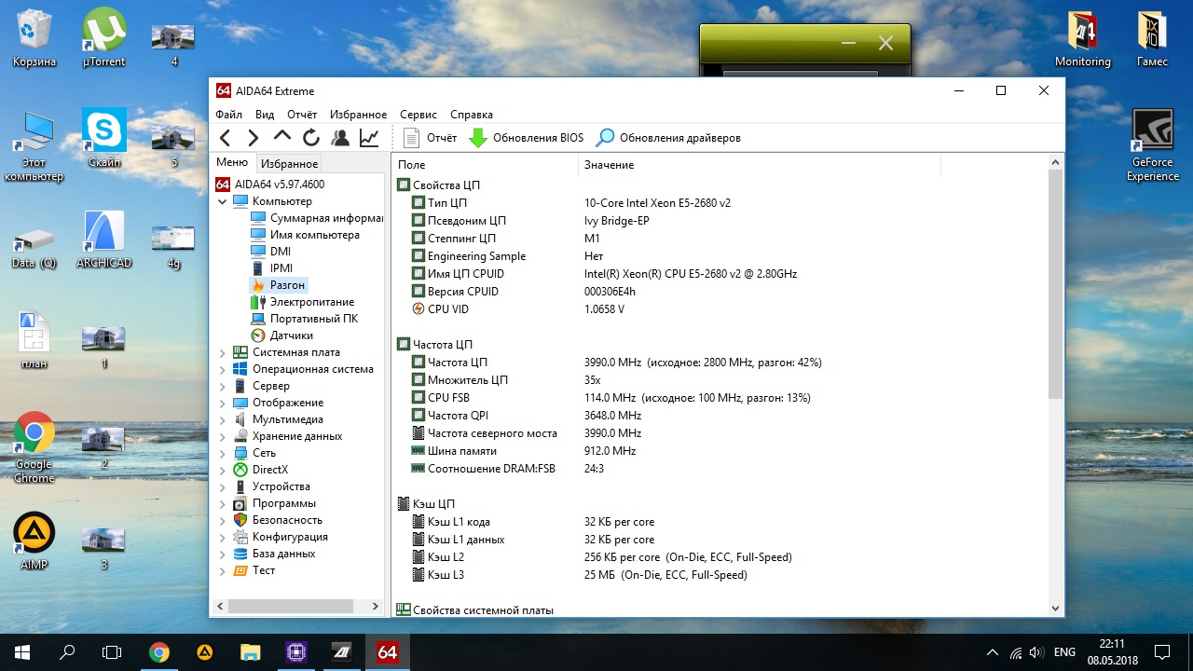Select the Корзина recycle bin desktop icon
The height and width of the screenshot is (671, 1193).
[34, 39]
